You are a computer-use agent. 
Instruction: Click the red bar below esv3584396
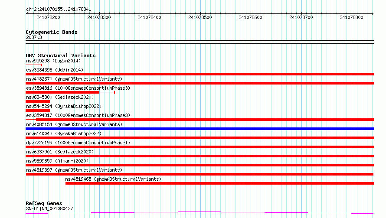200,74
